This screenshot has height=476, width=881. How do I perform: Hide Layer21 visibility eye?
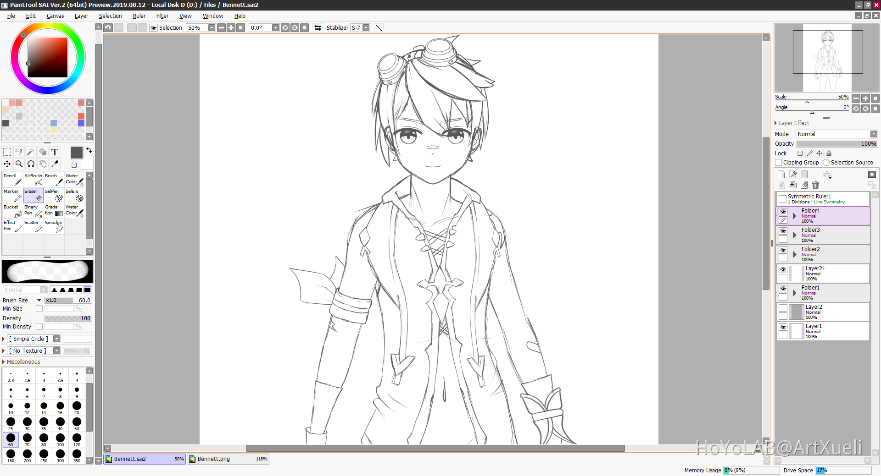pyautogui.click(x=783, y=270)
